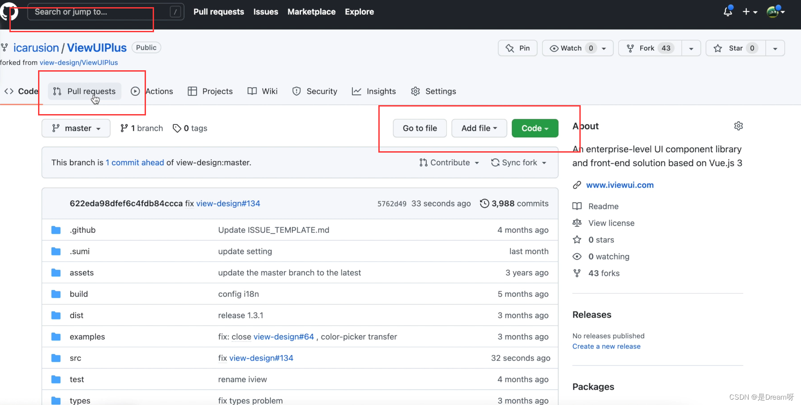The width and height of the screenshot is (801, 405).
Task: Open the ViewUIPlus repository link
Action: click(x=97, y=47)
